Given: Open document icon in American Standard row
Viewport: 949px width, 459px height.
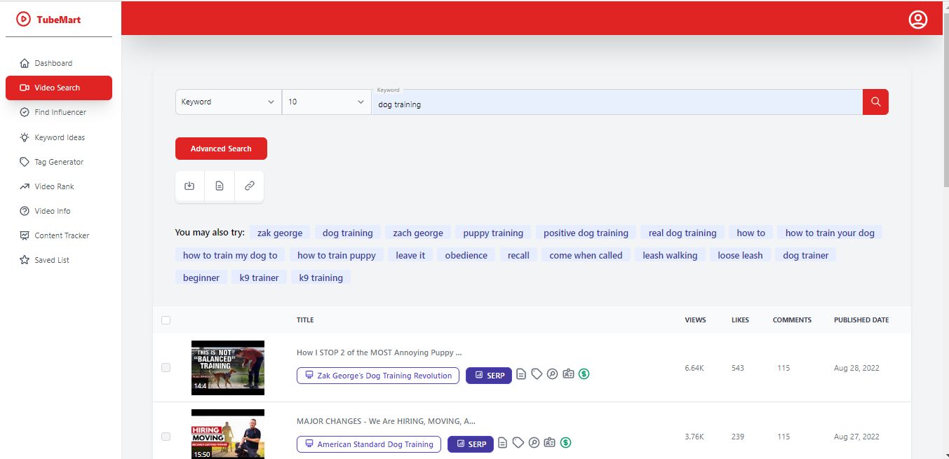Looking at the screenshot, I should click(503, 443).
